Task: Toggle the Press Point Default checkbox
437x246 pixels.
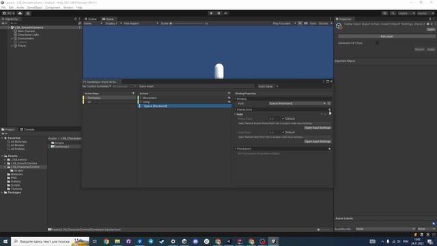Action: 283,118
